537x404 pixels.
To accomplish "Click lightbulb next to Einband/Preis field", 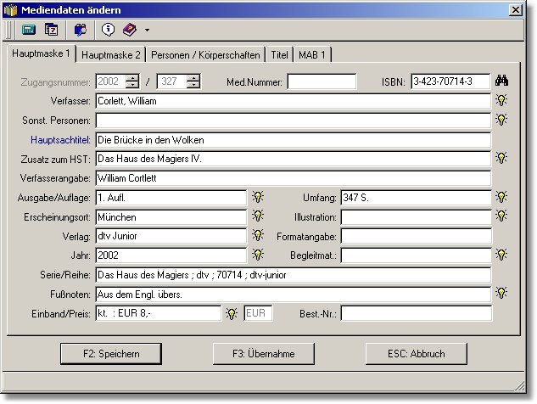I will click(x=231, y=313).
